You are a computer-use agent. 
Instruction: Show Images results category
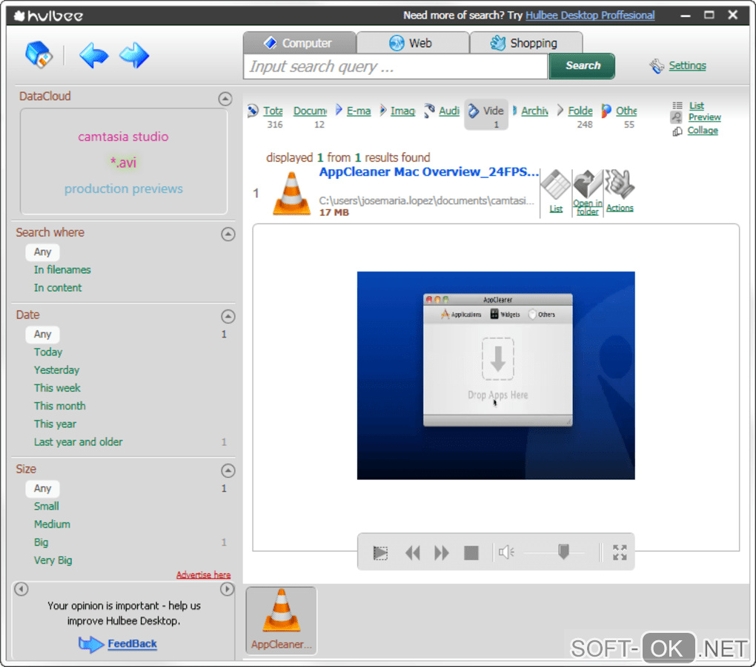(402, 111)
